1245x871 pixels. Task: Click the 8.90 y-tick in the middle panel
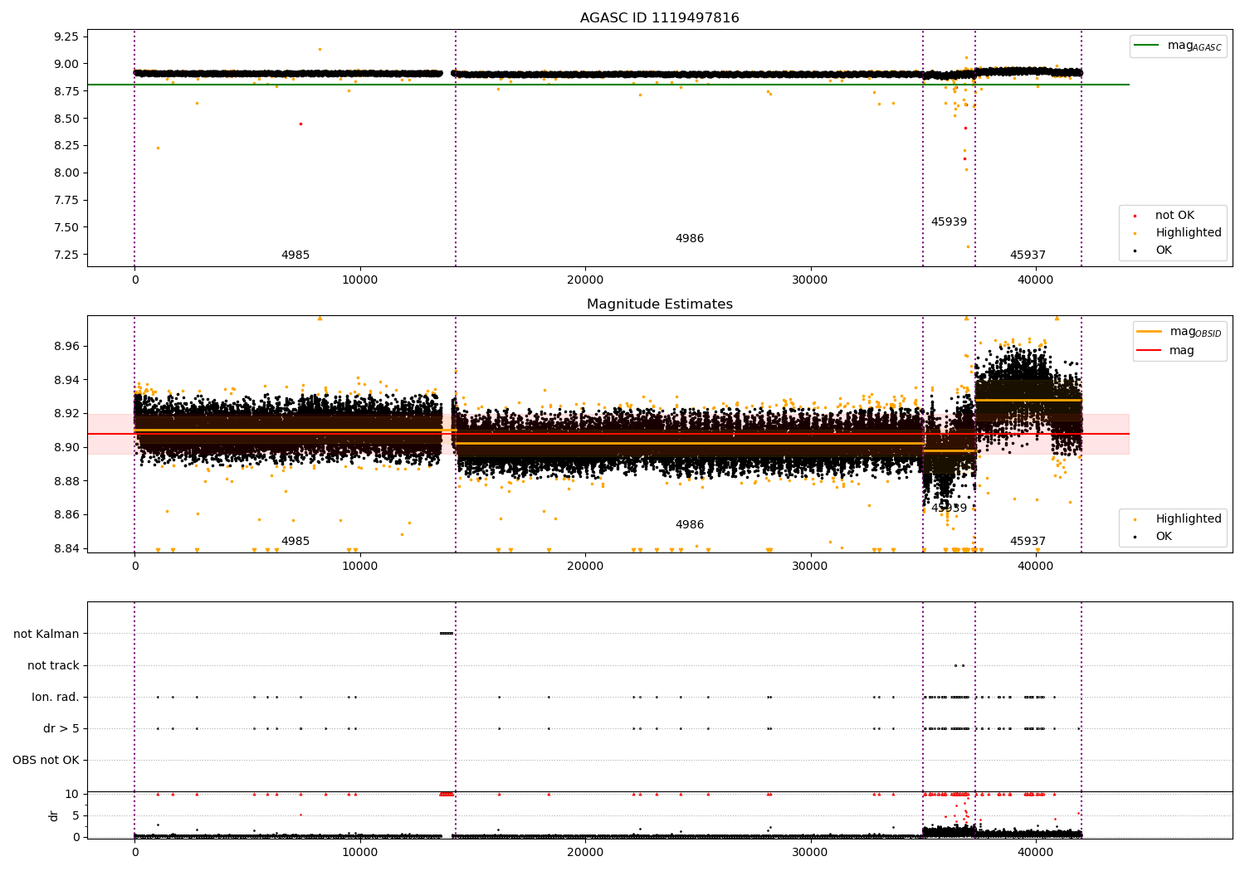tap(66, 448)
